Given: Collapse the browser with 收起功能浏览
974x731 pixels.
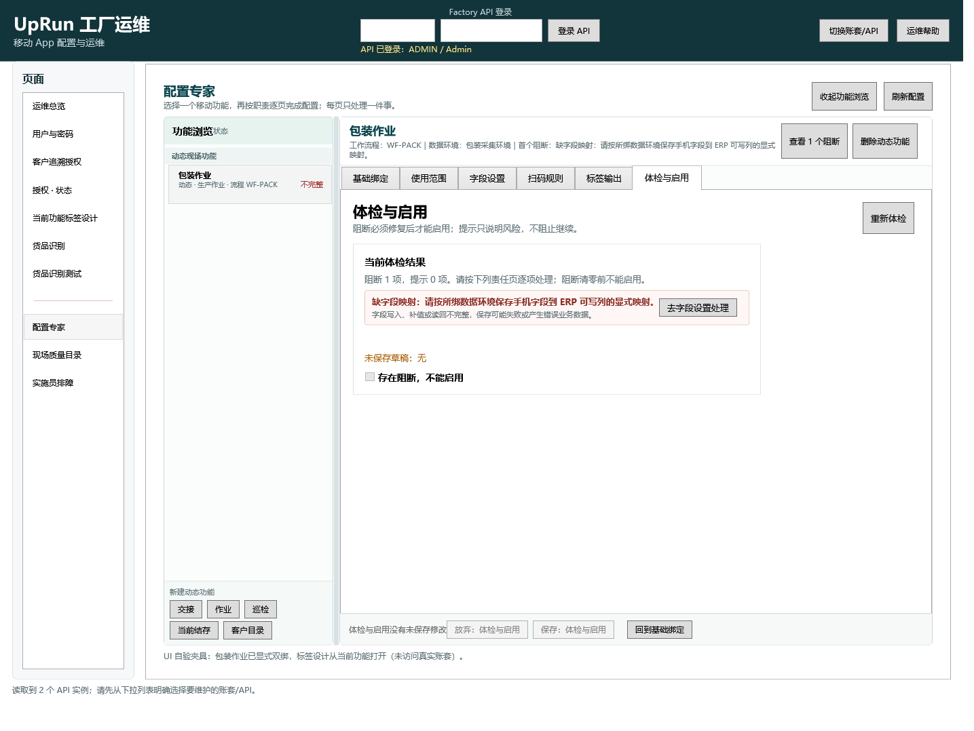Looking at the screenshot, I should tap(844, 96).
